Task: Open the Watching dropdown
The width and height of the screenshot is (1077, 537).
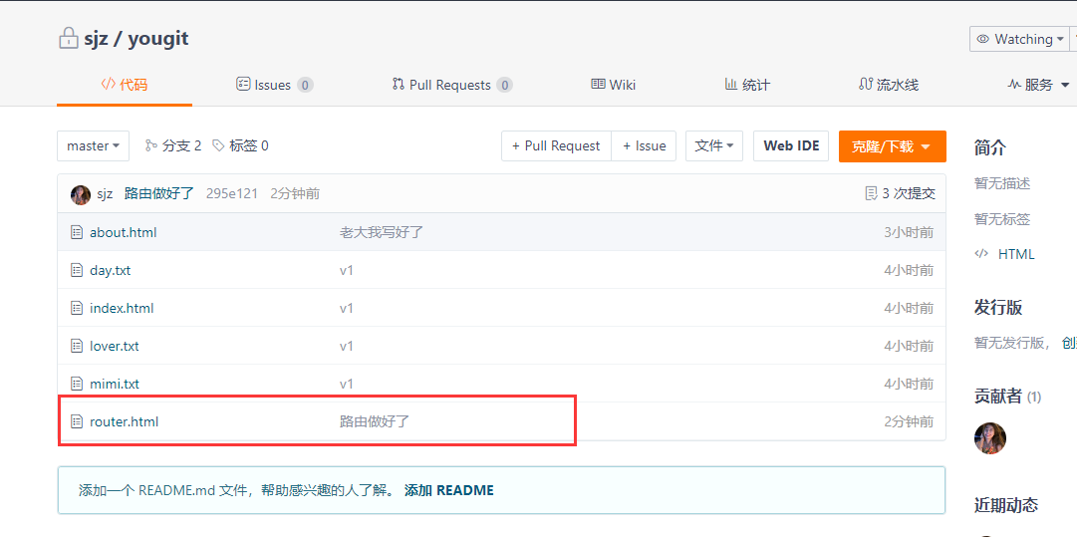Action: point(1020,39)
